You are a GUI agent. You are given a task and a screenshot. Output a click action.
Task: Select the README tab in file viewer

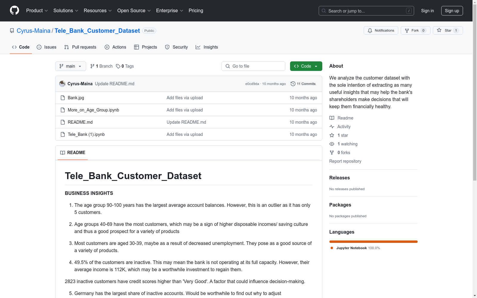point(73,153)
